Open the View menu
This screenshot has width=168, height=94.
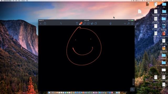point(19,1)
